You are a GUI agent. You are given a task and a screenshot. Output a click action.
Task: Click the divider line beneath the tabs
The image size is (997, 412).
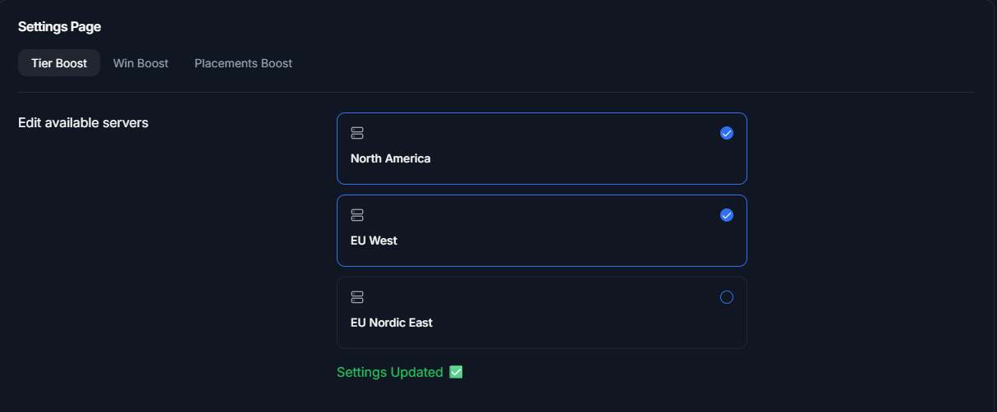[x=496, y=92]
